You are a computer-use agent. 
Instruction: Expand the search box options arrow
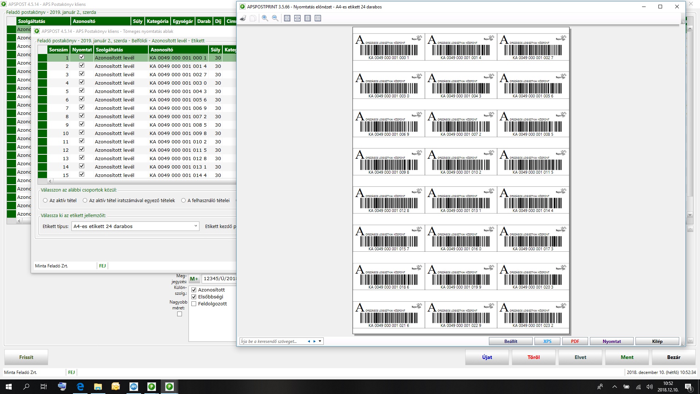320,341
